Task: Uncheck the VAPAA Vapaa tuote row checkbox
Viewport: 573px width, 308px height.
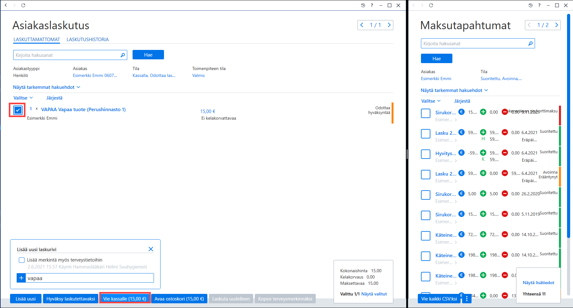Action: click(18, 110)
